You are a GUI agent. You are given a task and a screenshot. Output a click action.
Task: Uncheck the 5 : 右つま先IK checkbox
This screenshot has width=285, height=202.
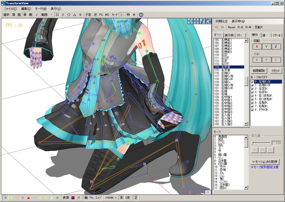pos(252,99)
